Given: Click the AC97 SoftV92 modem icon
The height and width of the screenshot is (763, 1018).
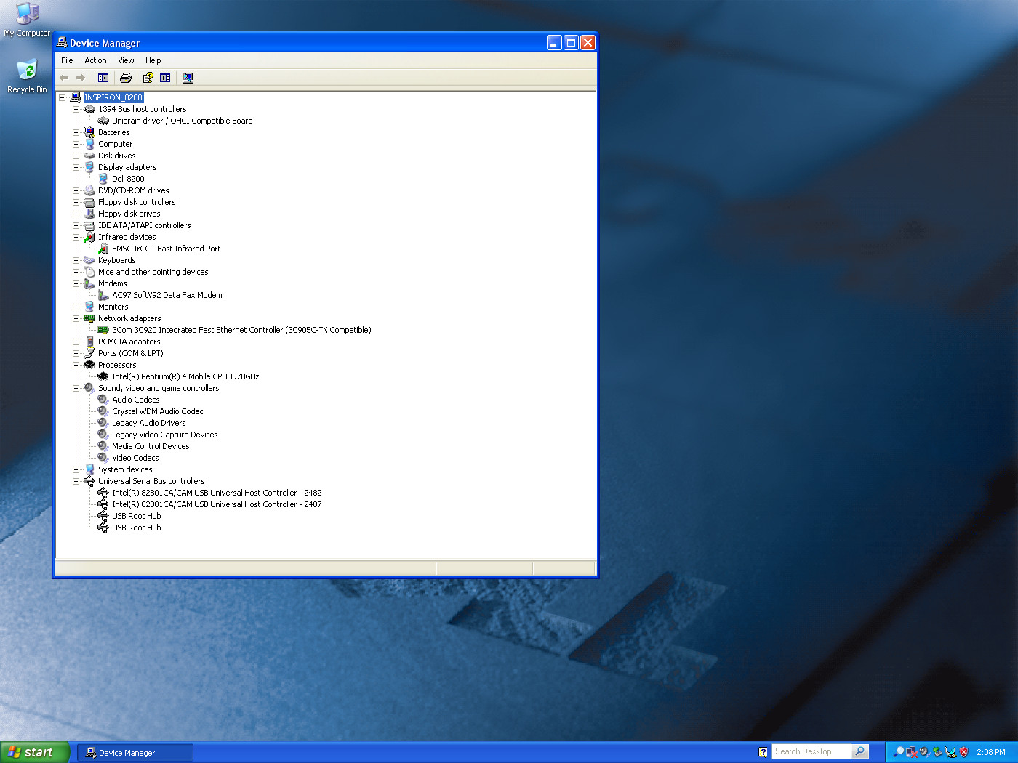Looking at the screenshot, I should pyautogui.click(x=103, y=295).
